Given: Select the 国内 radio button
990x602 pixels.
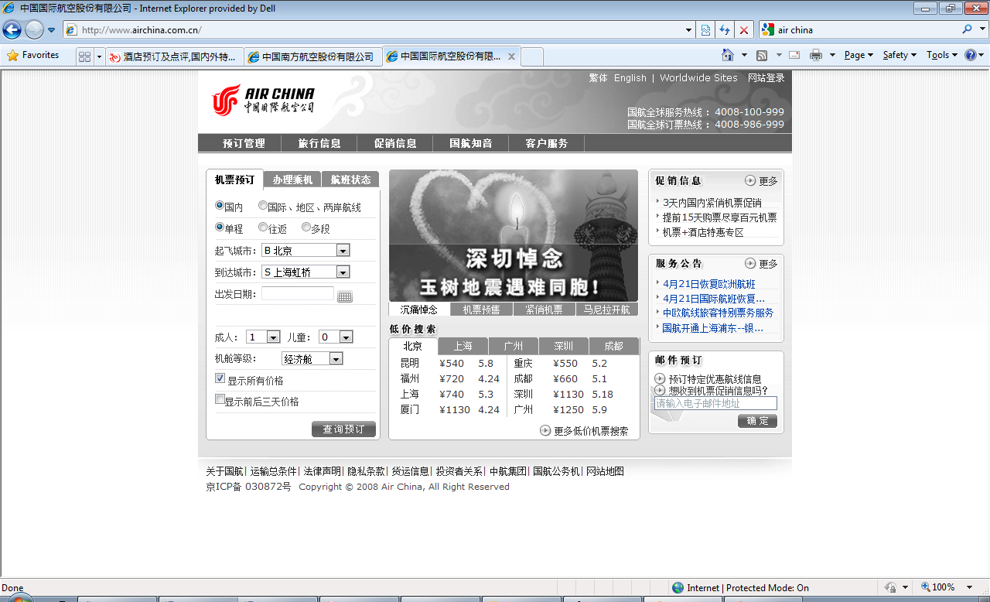Looking at the screenshot, I should 220,206.
